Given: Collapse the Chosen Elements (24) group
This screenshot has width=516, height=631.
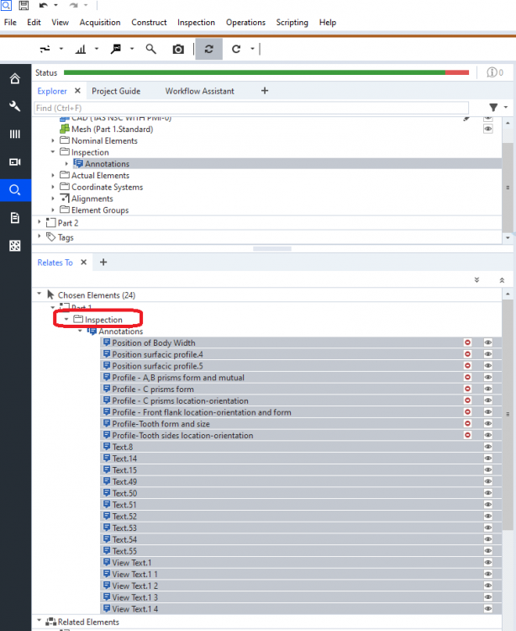Looking at the screenshot, I should [x=39, y=295].
